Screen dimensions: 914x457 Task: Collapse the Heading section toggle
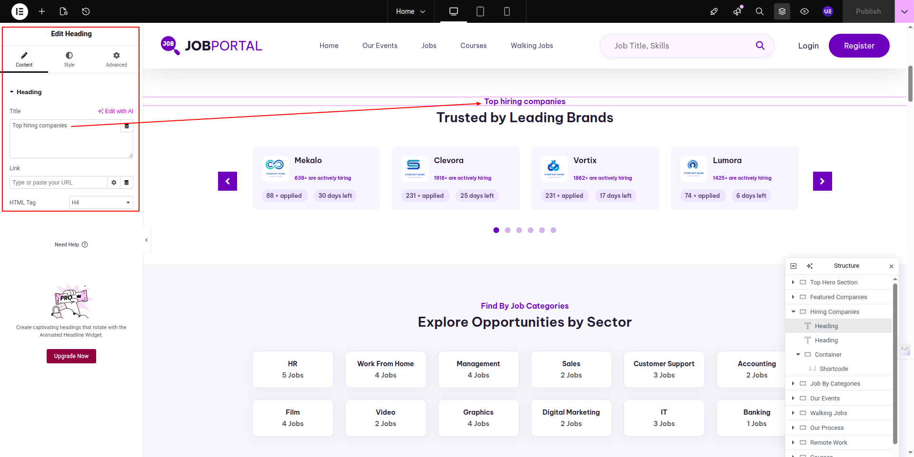point(12,92)
